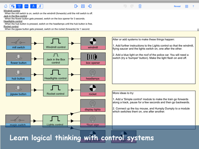
Task: Add an input module from the toolbar
Action: (x=76, y=6)
